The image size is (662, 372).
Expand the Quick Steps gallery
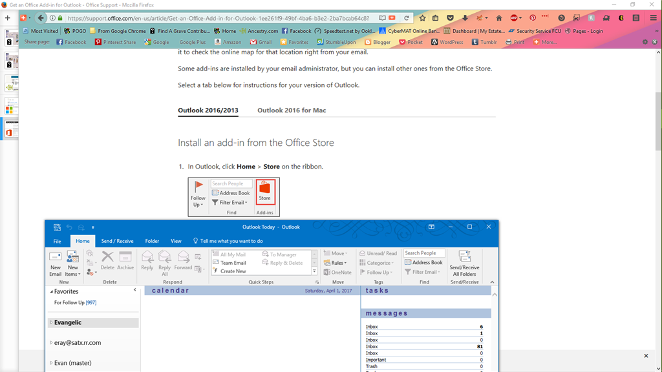point(314,271)
